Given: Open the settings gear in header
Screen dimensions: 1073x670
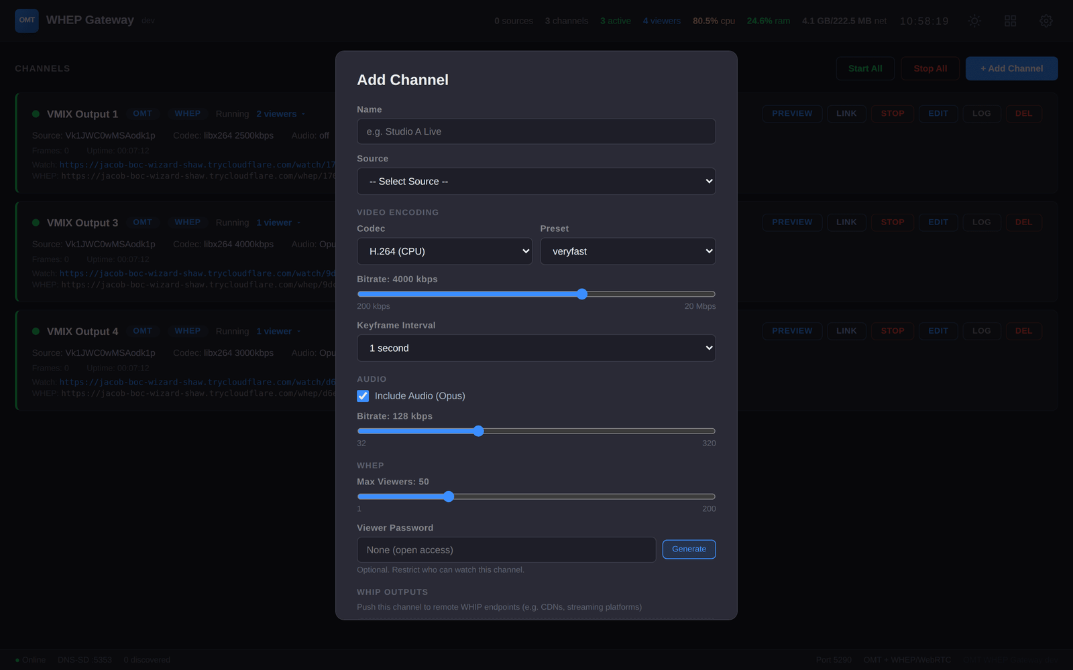Looking at the screenshot, I should (1046, 21).
